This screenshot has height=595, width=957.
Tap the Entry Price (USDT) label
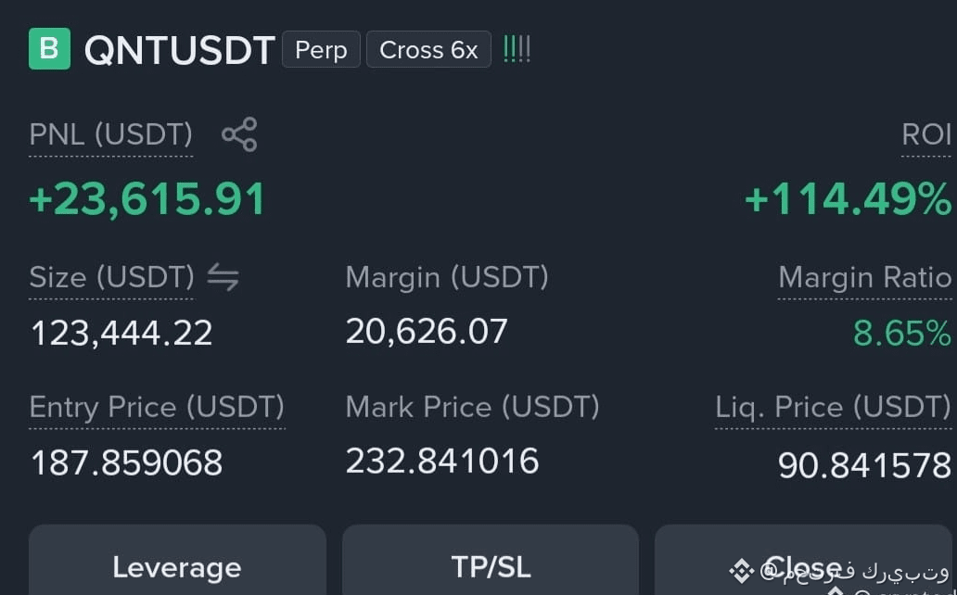click(157, 407)
